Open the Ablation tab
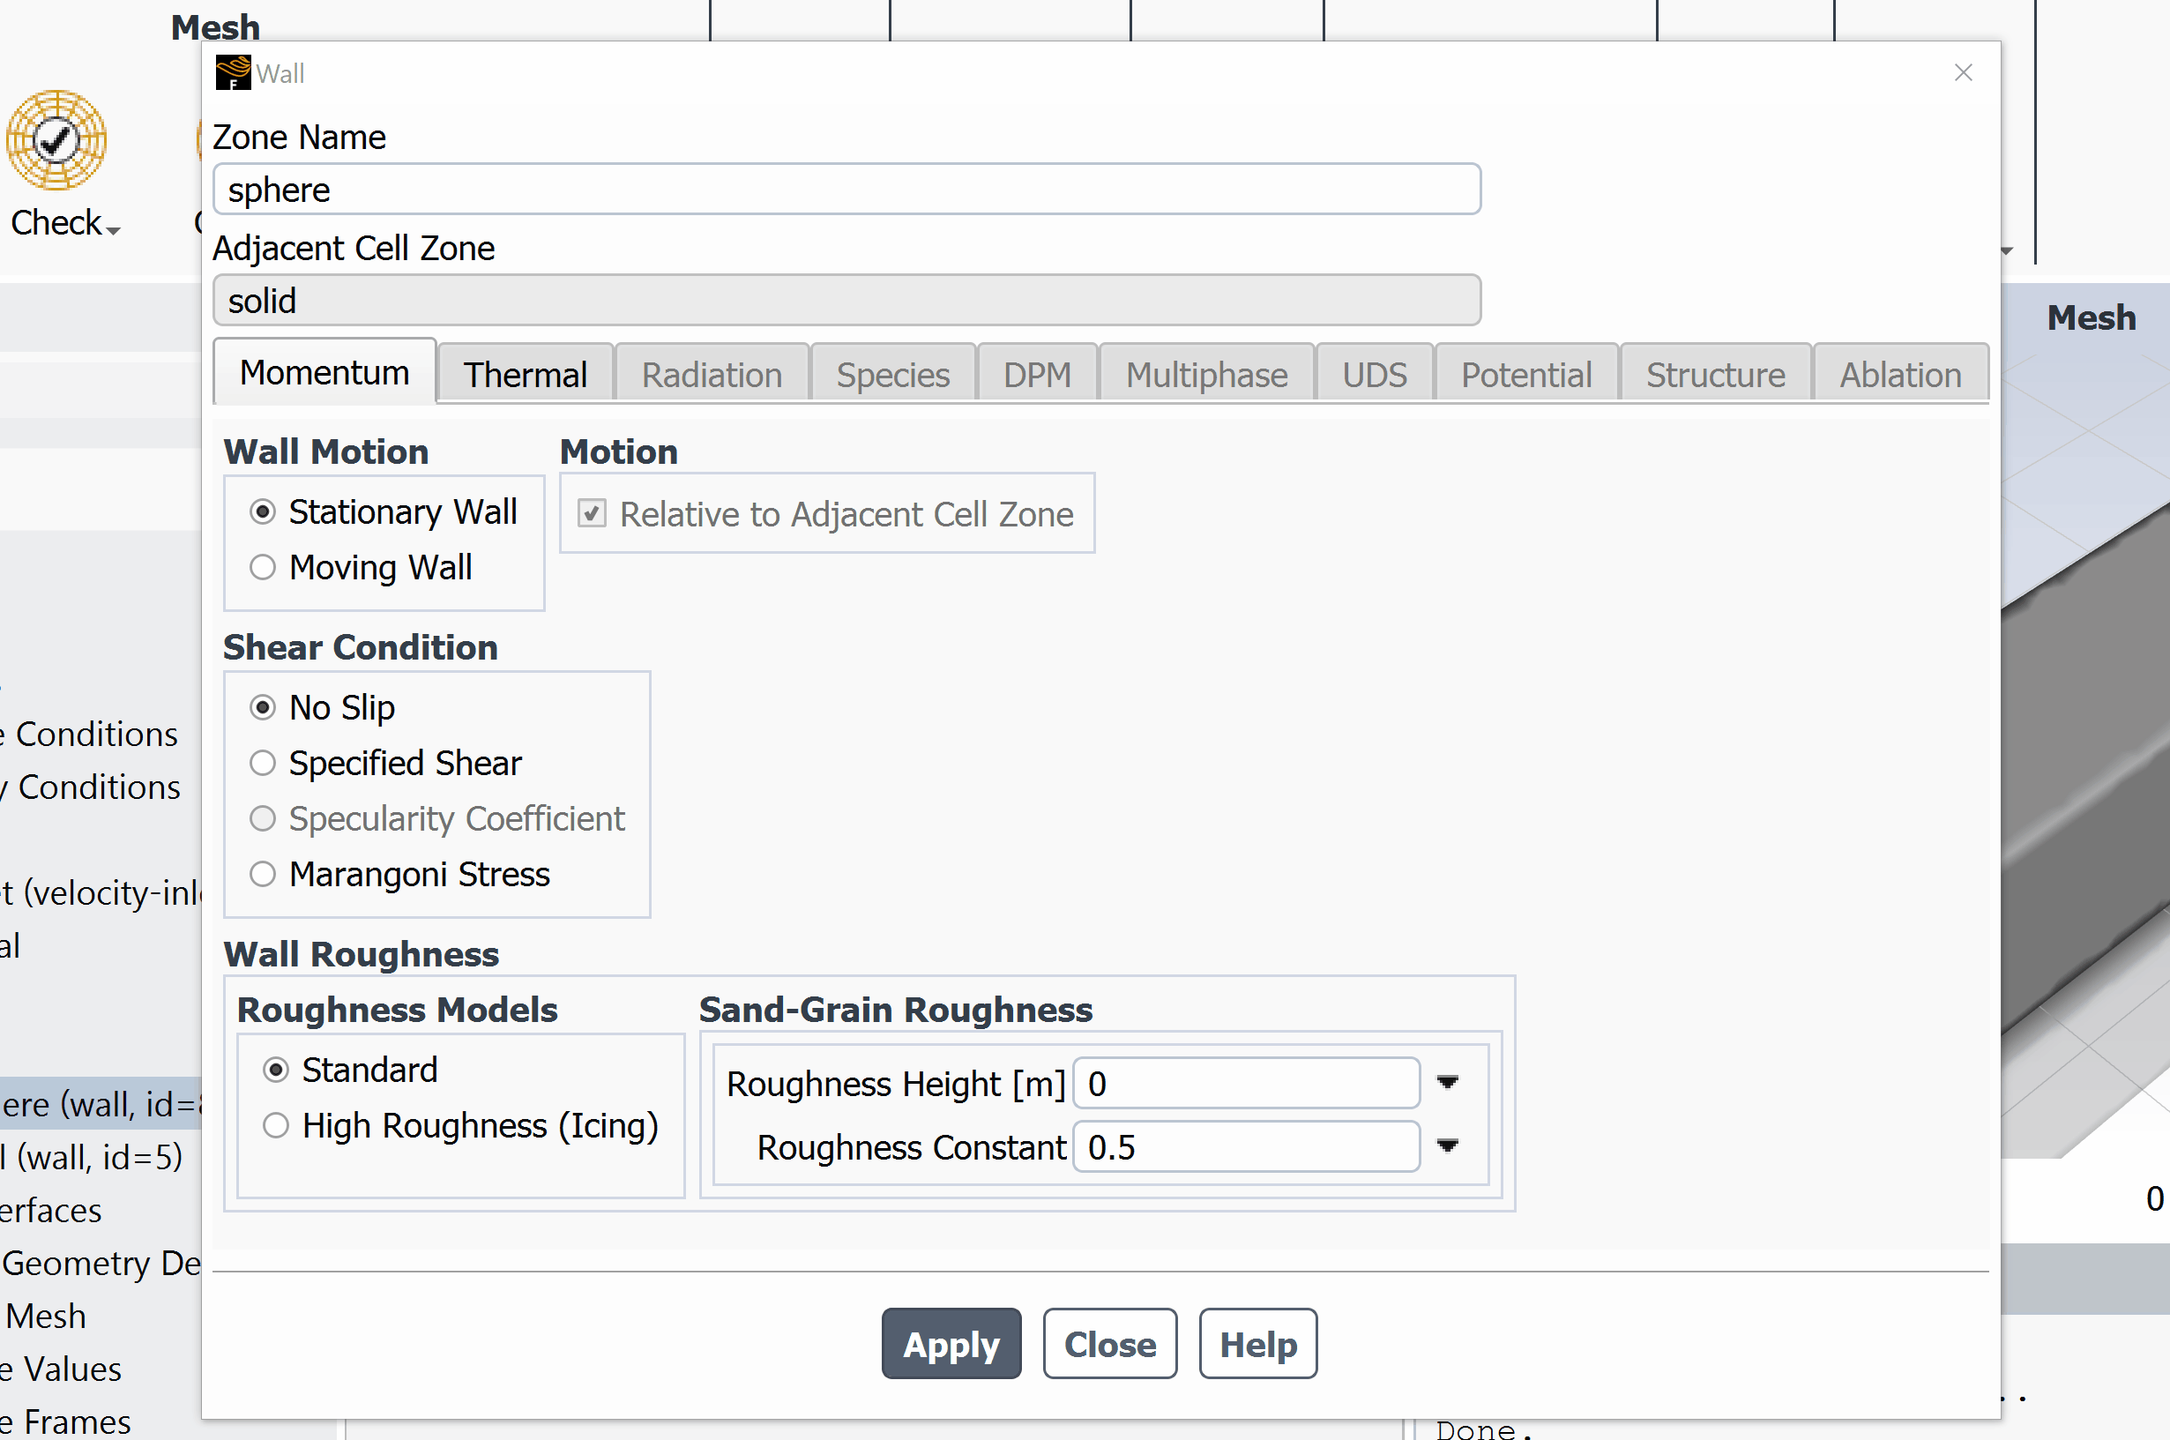2170x1440 pixels. pos(1900,374)
